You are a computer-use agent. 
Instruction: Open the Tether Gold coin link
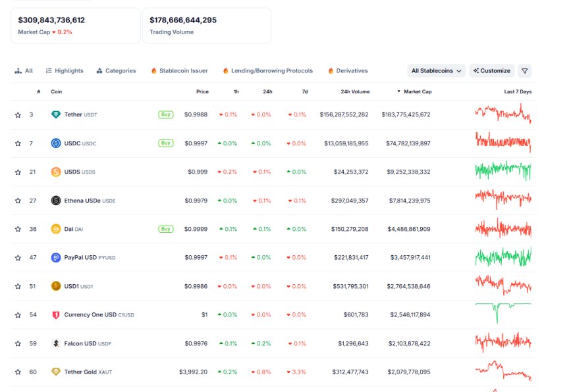[88, 372]
